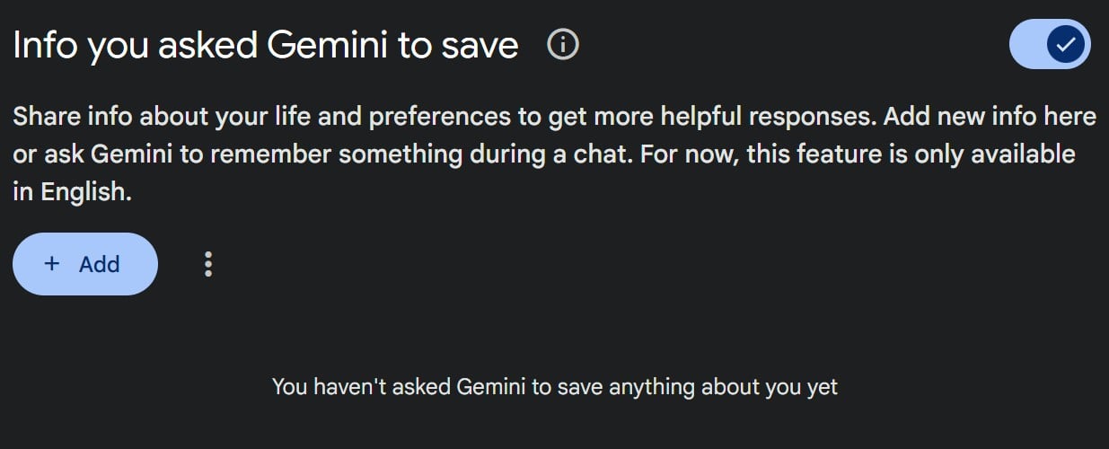
Task: Click the plus icon inside Add button
Action: 52,264
